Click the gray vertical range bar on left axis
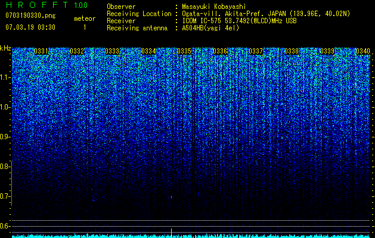 pos(11,183)
